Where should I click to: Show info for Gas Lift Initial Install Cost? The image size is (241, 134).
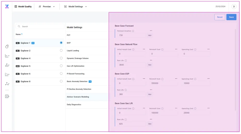133,108
